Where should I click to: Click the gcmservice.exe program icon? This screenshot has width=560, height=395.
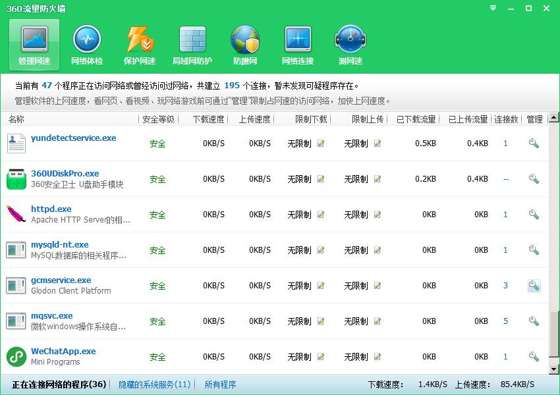[x=16, y=286]
